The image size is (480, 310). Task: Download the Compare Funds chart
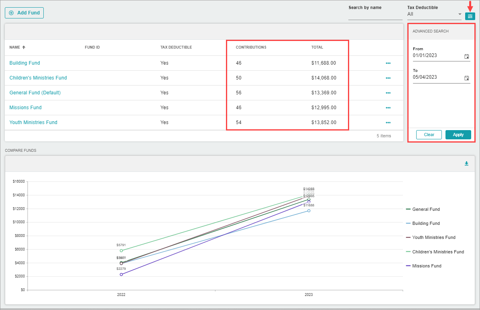coord(466,163)
